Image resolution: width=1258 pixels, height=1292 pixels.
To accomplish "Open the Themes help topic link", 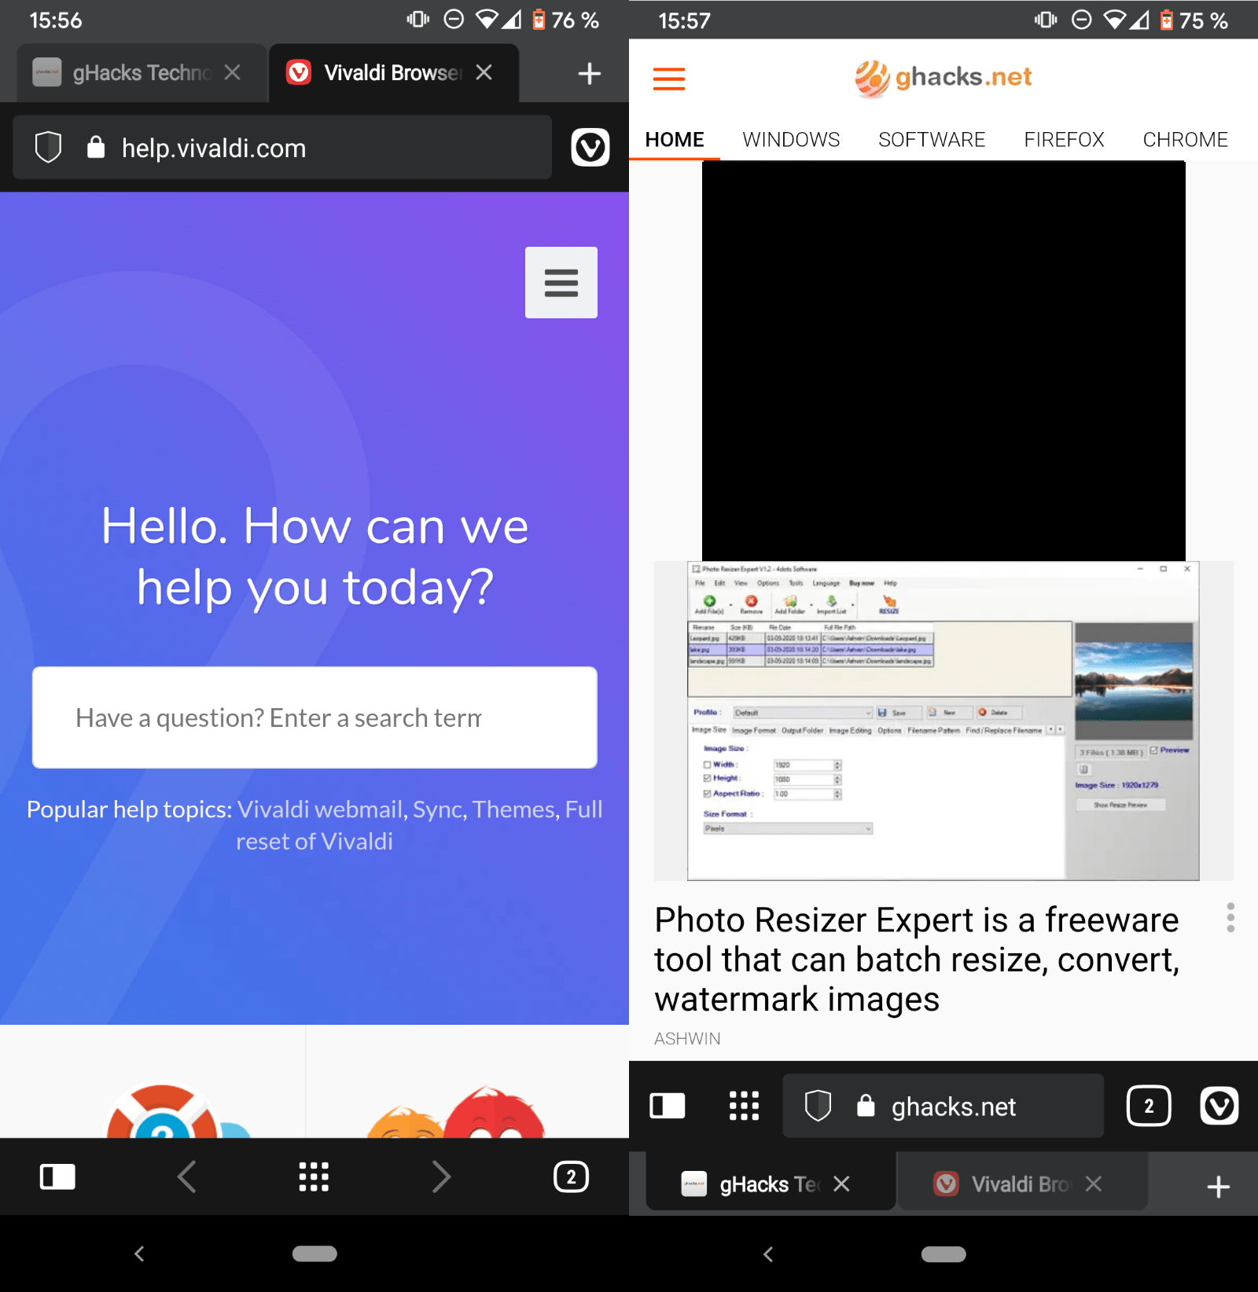I will [515, 809].
